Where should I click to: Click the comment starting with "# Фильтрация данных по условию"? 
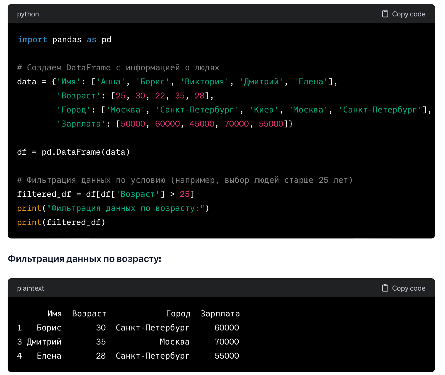click(x=185, y=180)
